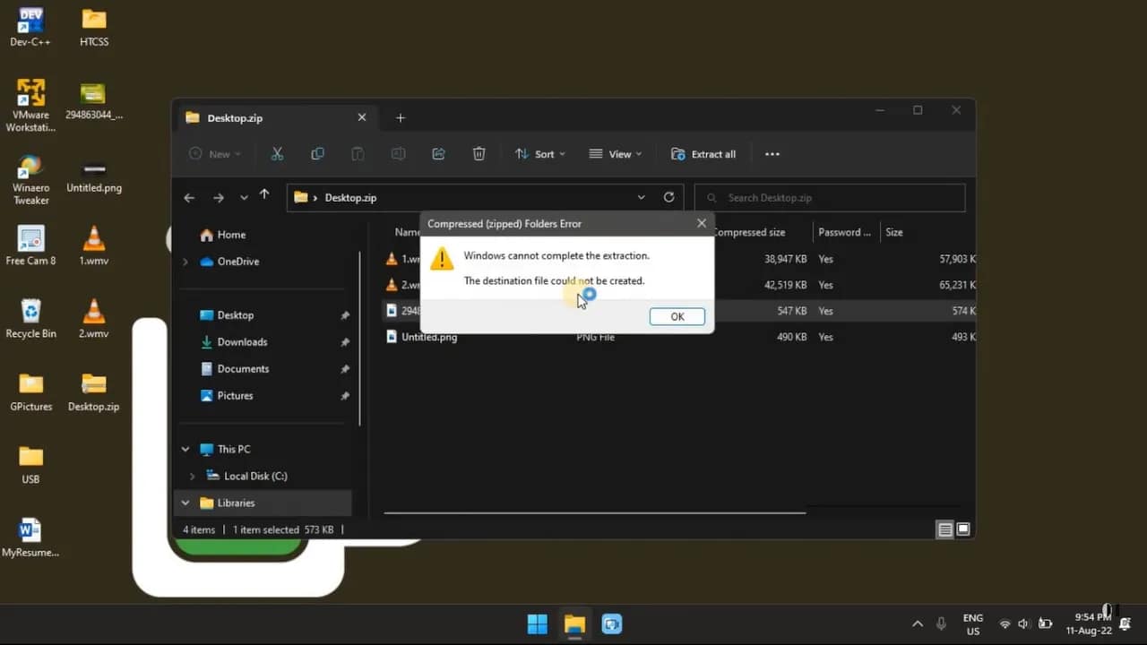
Task: Switch to large thumbnails view
Action: [x=963, y=529]
